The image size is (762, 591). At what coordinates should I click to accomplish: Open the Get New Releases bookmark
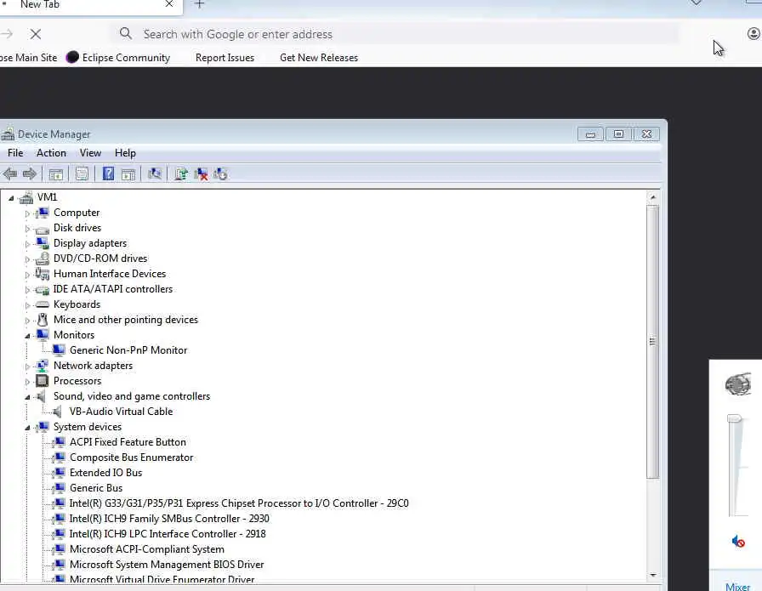tap(319, 57)
